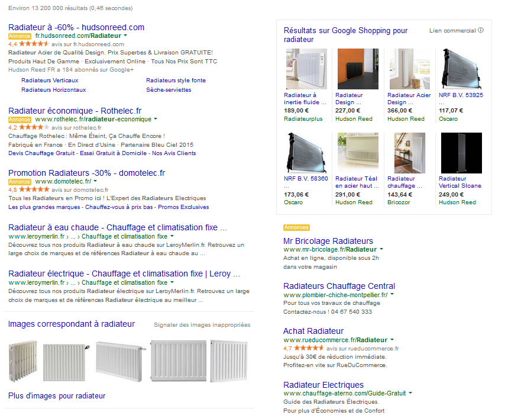Open second radiator image with side valve
Screen dimensions: 508x415
[66, 362]
